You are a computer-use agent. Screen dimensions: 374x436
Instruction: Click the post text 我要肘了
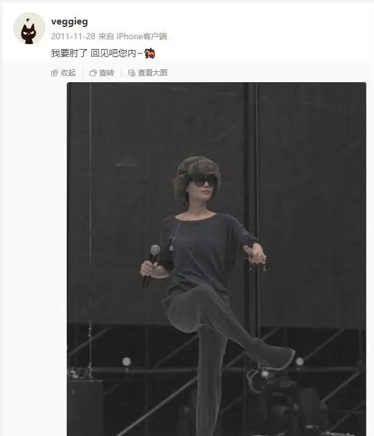tap(69, 53)
